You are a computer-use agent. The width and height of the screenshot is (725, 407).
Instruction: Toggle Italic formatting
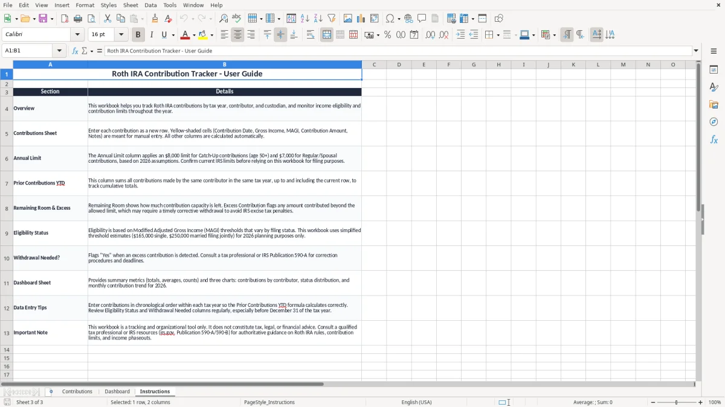[x=151, y=35]
